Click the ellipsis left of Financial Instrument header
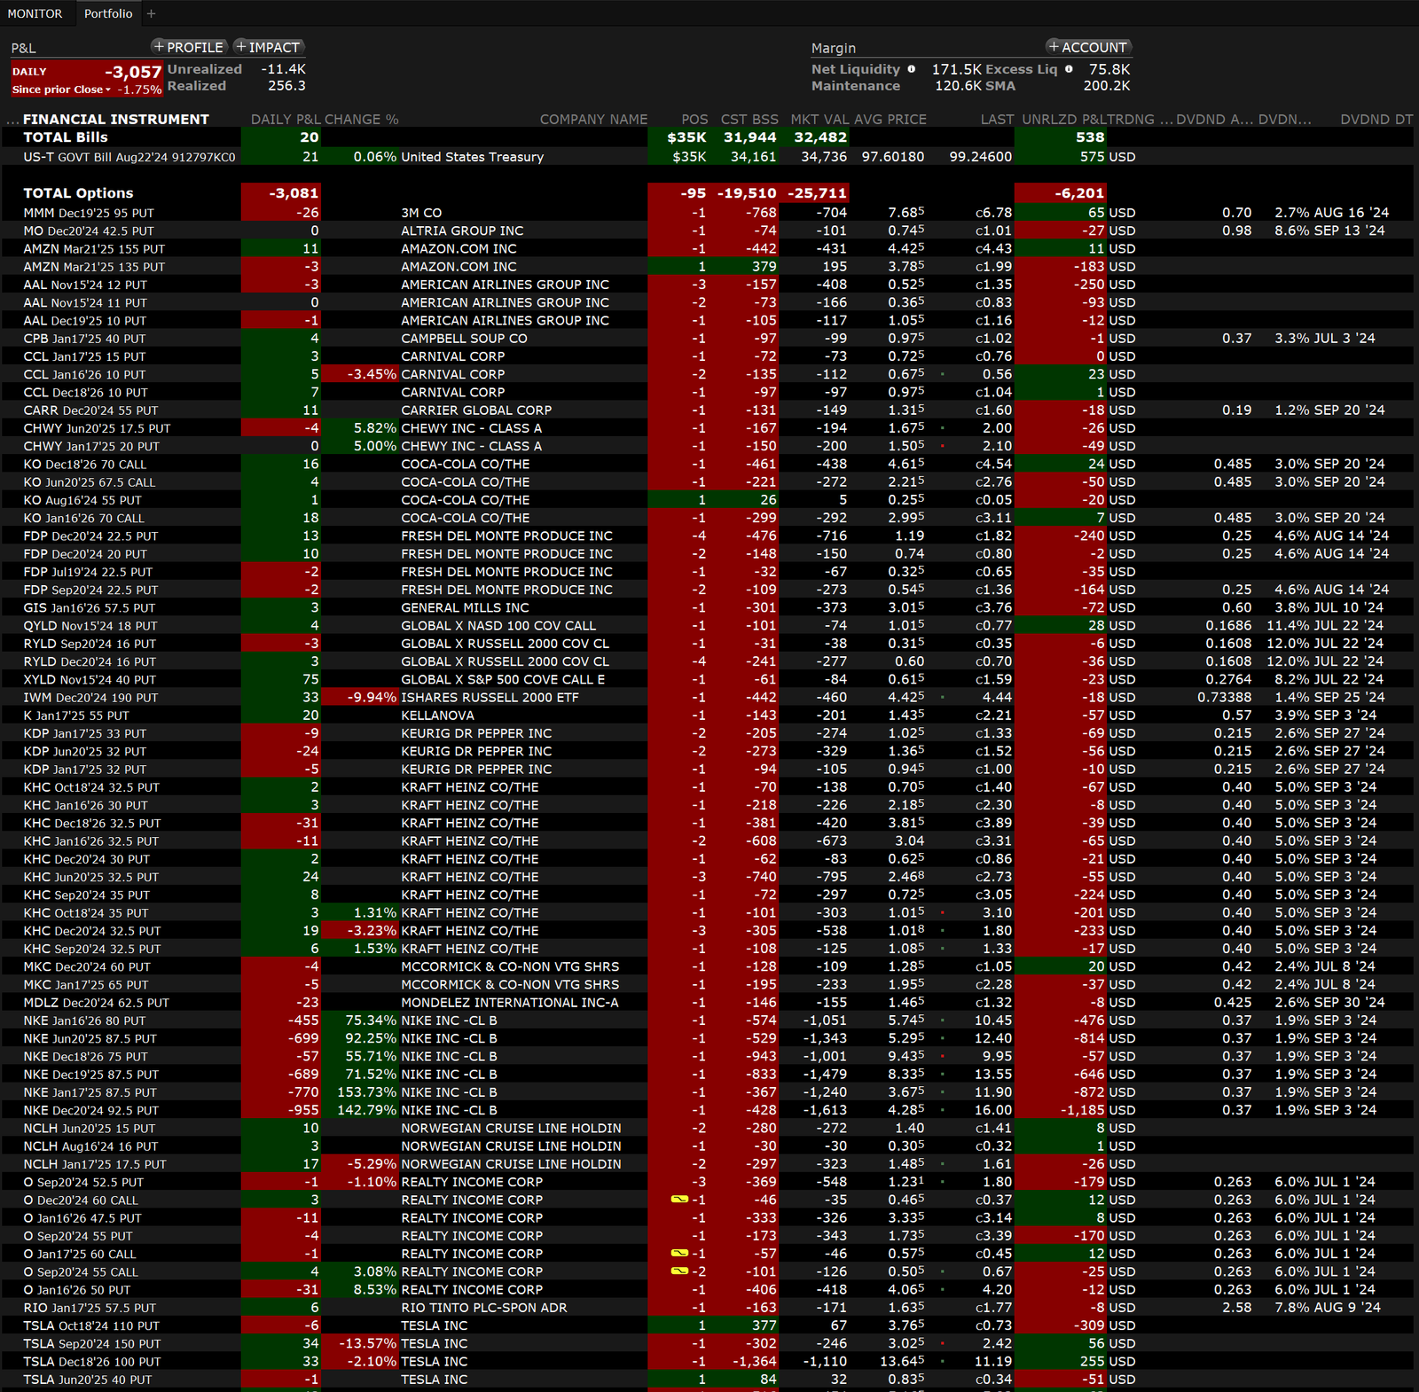1419x1392 pixels. pyautogui.click(x=12, y=120)
